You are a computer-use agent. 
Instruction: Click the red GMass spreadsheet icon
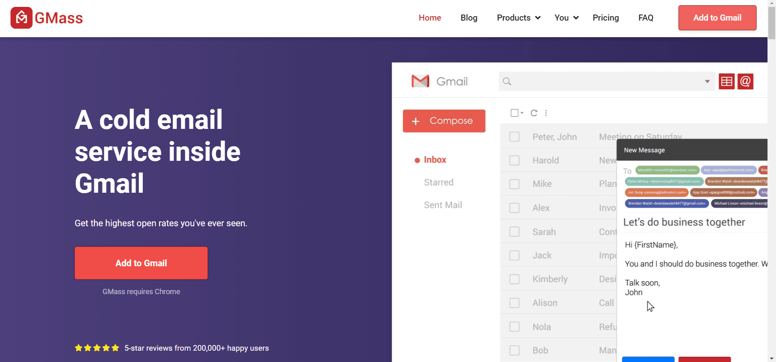[x=727, y=82]
